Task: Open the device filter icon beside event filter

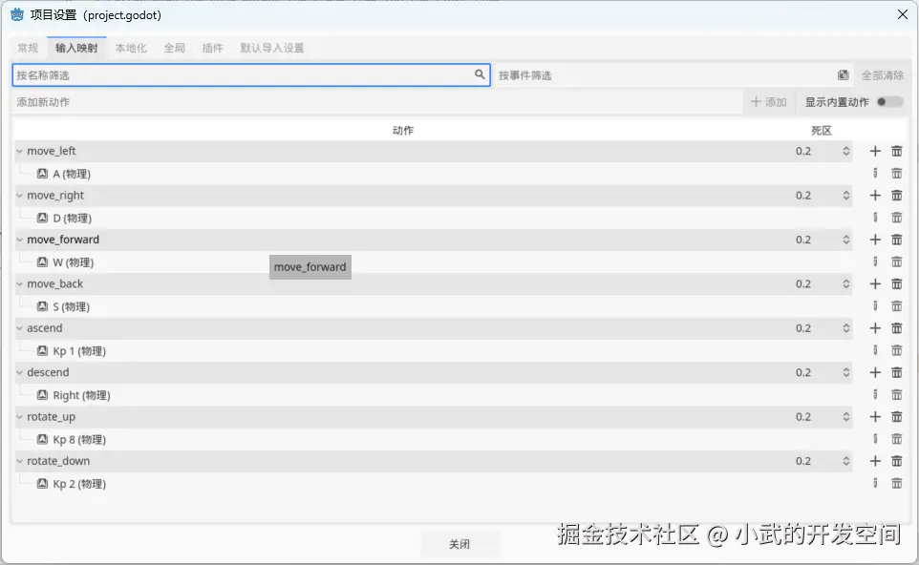Action: click(x=842, y=74)
